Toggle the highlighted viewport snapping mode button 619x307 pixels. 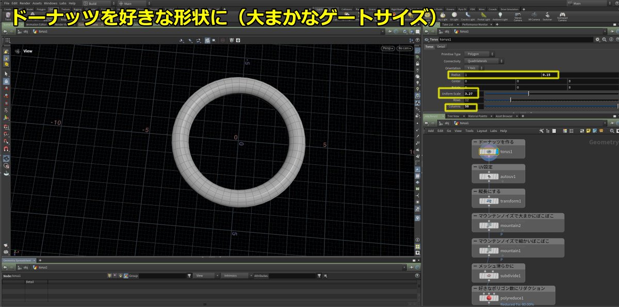tap(206, 40)
